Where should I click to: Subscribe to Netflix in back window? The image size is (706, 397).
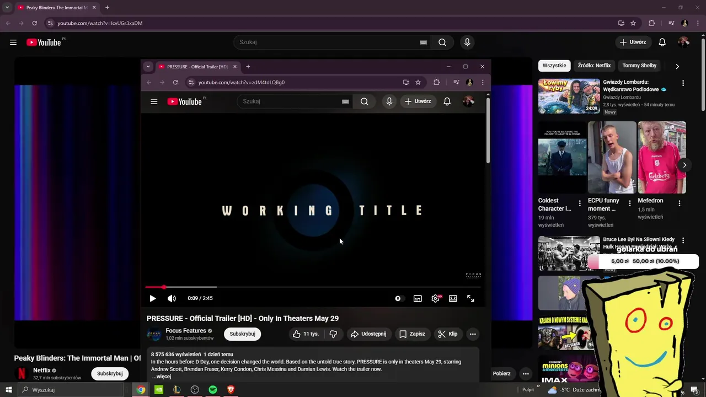tap(110, 374)
